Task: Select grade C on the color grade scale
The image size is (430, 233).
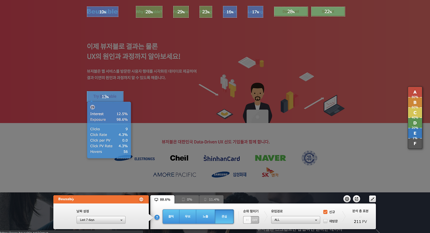Action: (x=415, y=113)
